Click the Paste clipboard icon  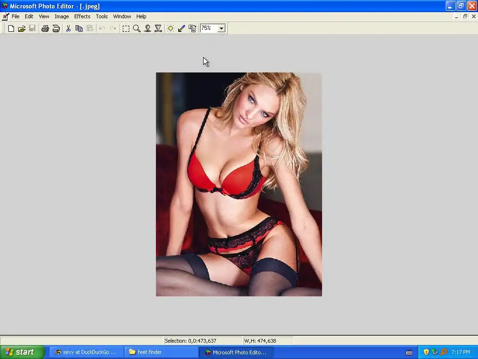point(90,29)
